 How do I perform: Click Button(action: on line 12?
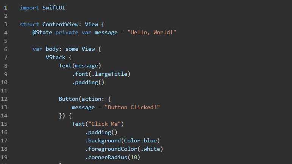tap(81, 99)
